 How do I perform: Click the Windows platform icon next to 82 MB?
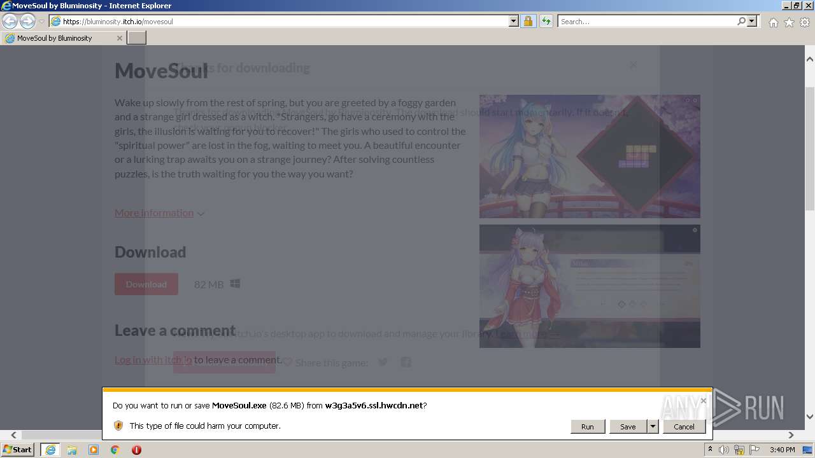point(235,284)
